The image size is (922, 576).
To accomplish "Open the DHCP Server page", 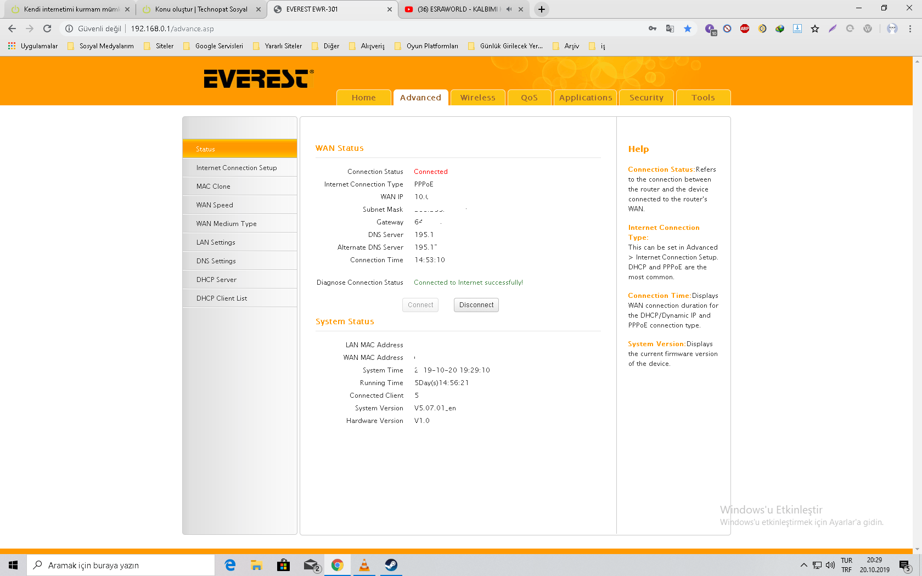I will (240, 279).
